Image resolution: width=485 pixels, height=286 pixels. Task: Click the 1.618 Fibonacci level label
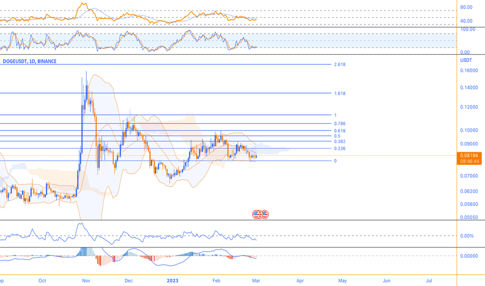pos(340,94)
